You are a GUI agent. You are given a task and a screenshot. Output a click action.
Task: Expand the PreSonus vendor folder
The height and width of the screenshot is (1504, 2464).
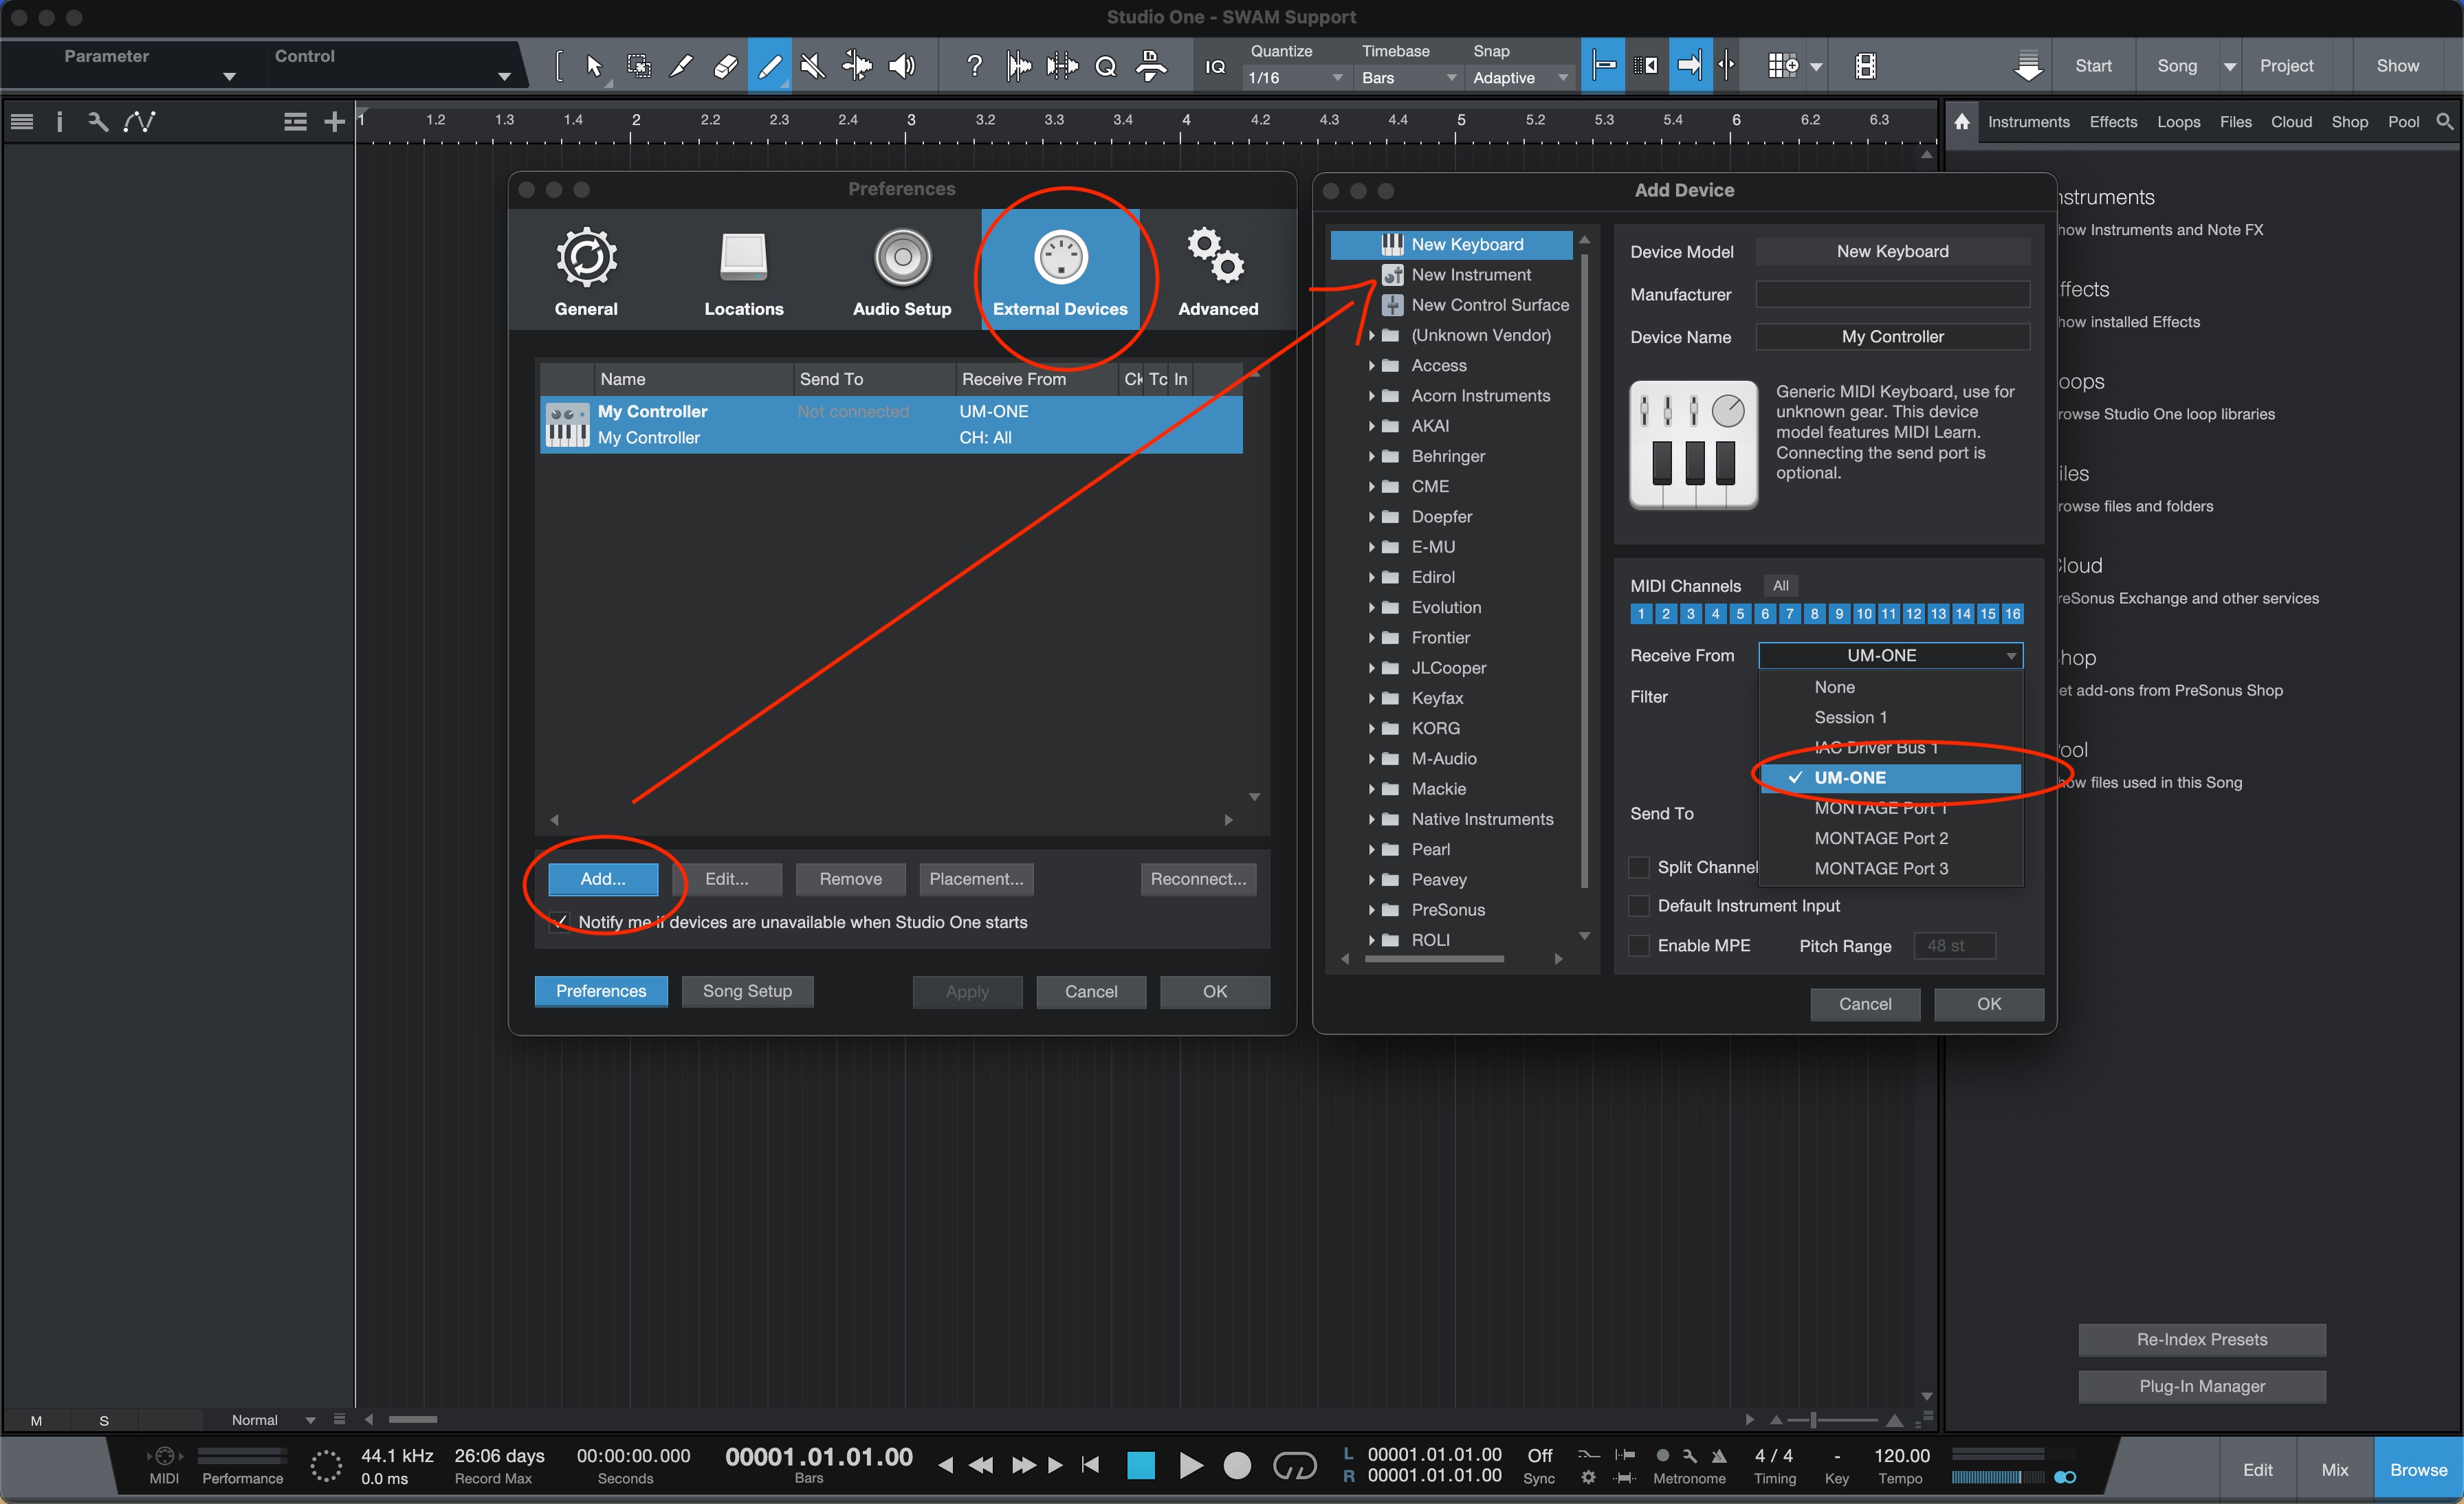[1371, 910]
